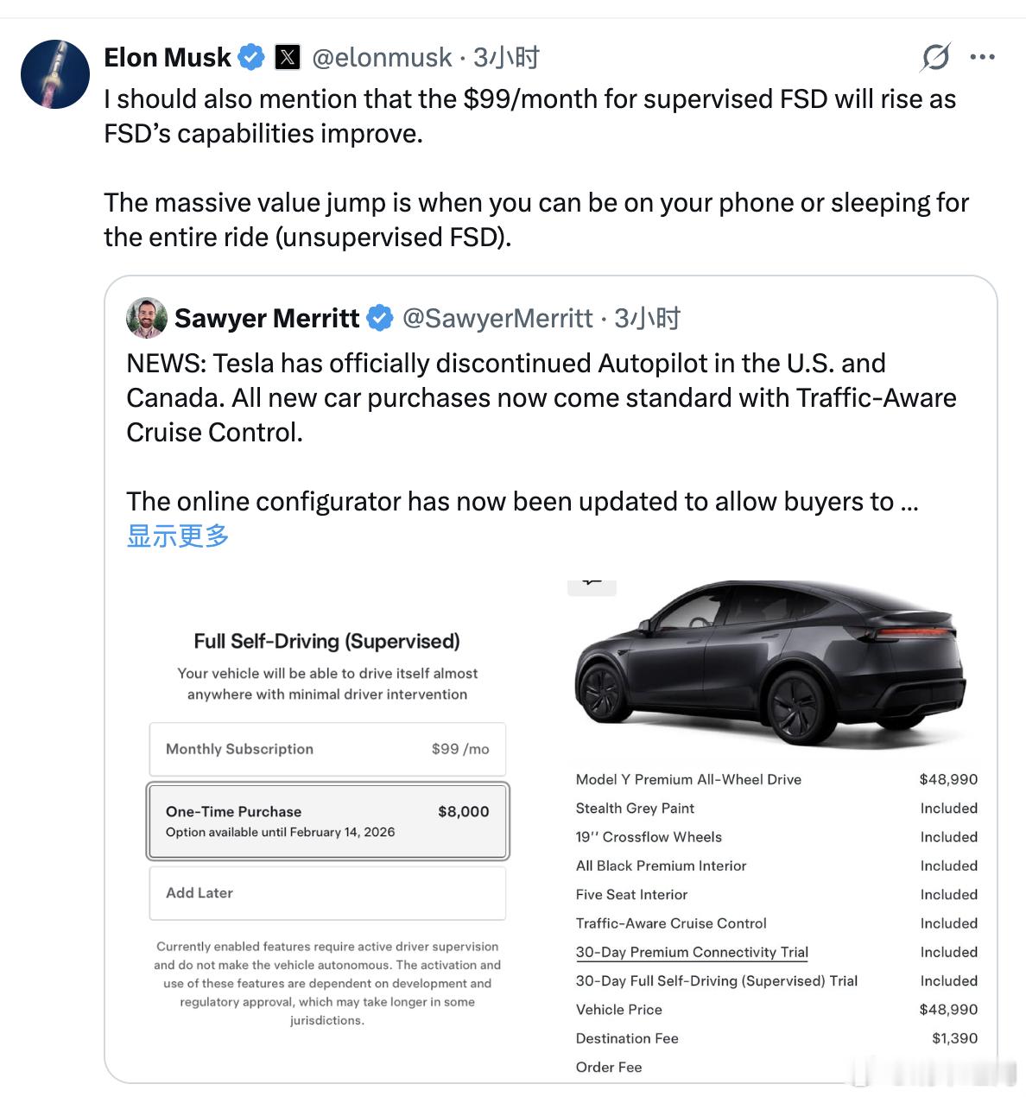The width and height of the screenshot is (1026, 1097).
Task: Click the quoted post's 3小时 timestamp
Action: [648, 319]
